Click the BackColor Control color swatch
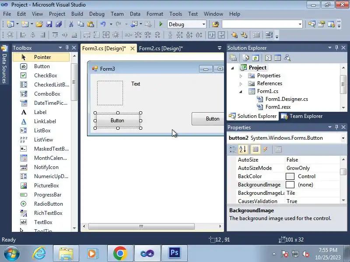 [290, 176]
